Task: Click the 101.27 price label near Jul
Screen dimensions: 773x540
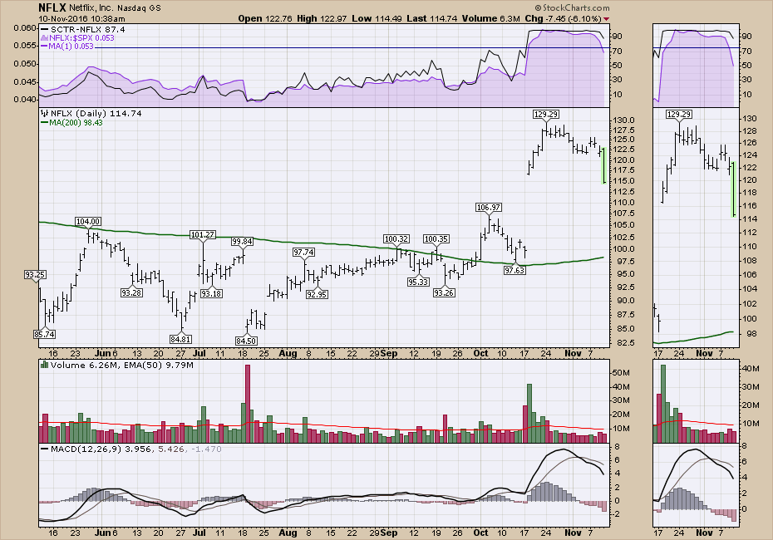Action: pyautogui.click(x=203, y=235)
